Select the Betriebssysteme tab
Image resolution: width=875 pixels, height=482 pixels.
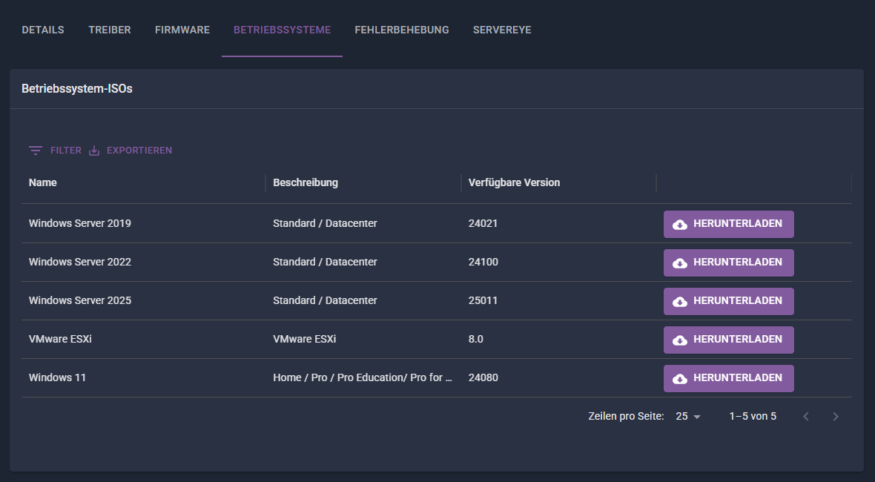(x=282, y=30)
